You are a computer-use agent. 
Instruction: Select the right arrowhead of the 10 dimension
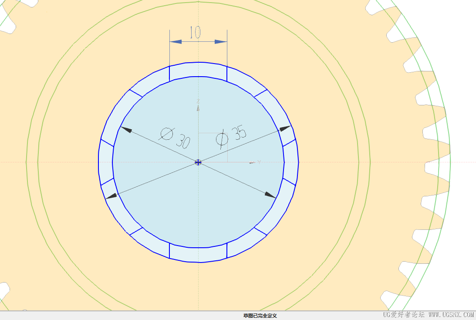[221, 42]
